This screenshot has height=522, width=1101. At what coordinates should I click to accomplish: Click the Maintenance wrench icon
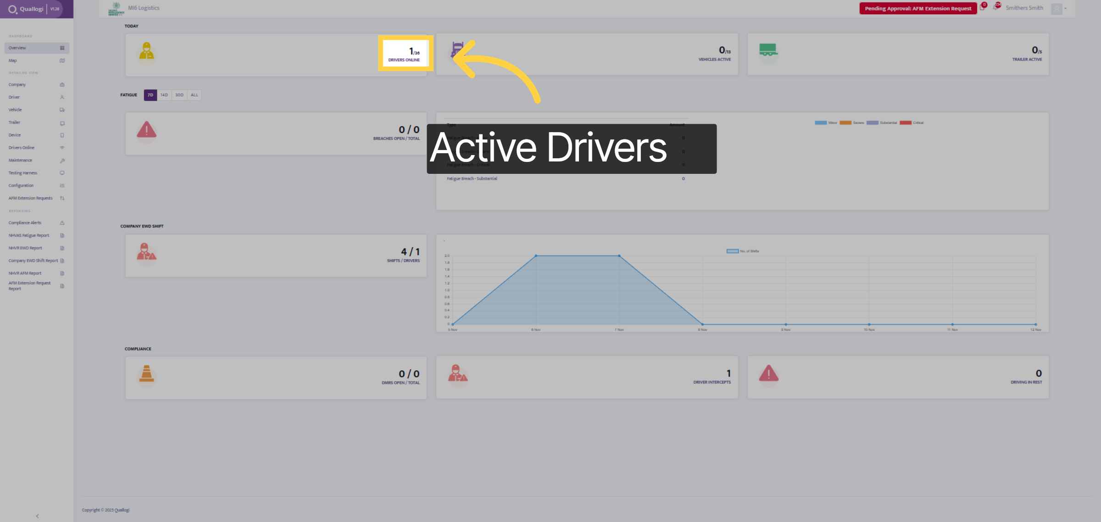coord(62,161)
